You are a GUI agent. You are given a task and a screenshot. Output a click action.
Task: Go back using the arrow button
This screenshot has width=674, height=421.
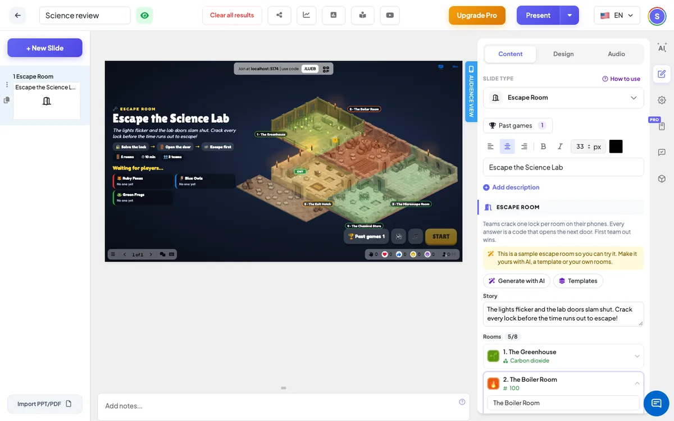coord(17,15)
